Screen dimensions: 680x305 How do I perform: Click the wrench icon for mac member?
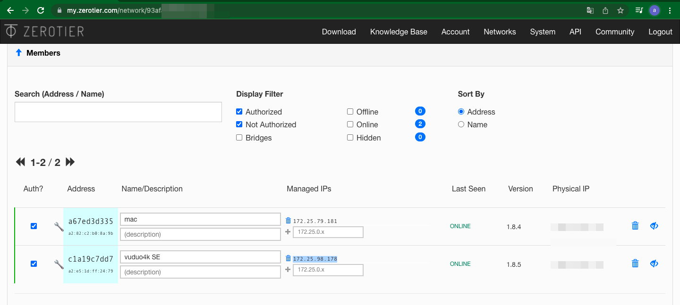(x=59, y=227)
